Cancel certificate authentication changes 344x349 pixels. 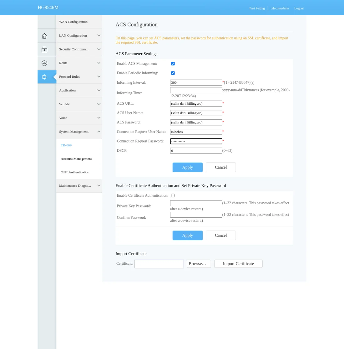click(221, 236)
